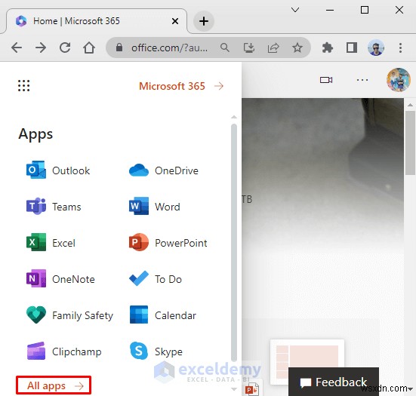Open the more options ellipsis menu
This screenshot has width=416, height=396.
(x=362, y=80)
